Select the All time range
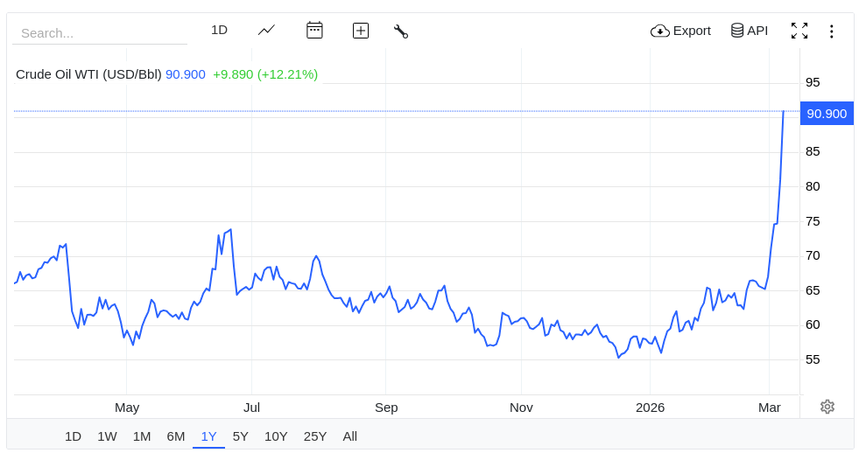The height and width of the screenshot is (460, 866). coord(349,437)
